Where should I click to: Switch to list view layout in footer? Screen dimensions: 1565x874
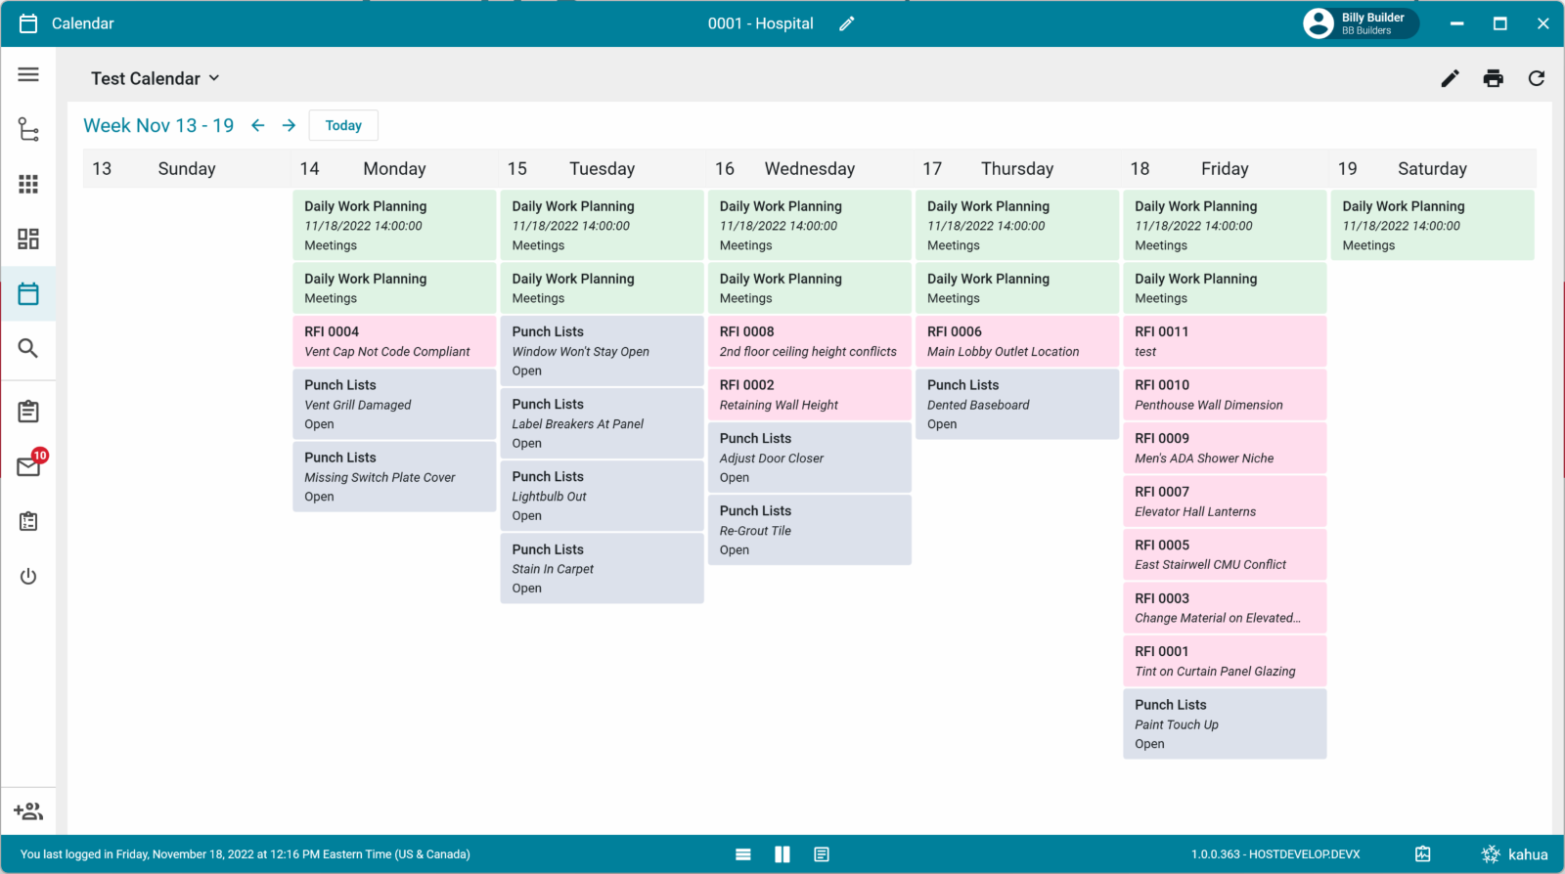pos(743,854)
